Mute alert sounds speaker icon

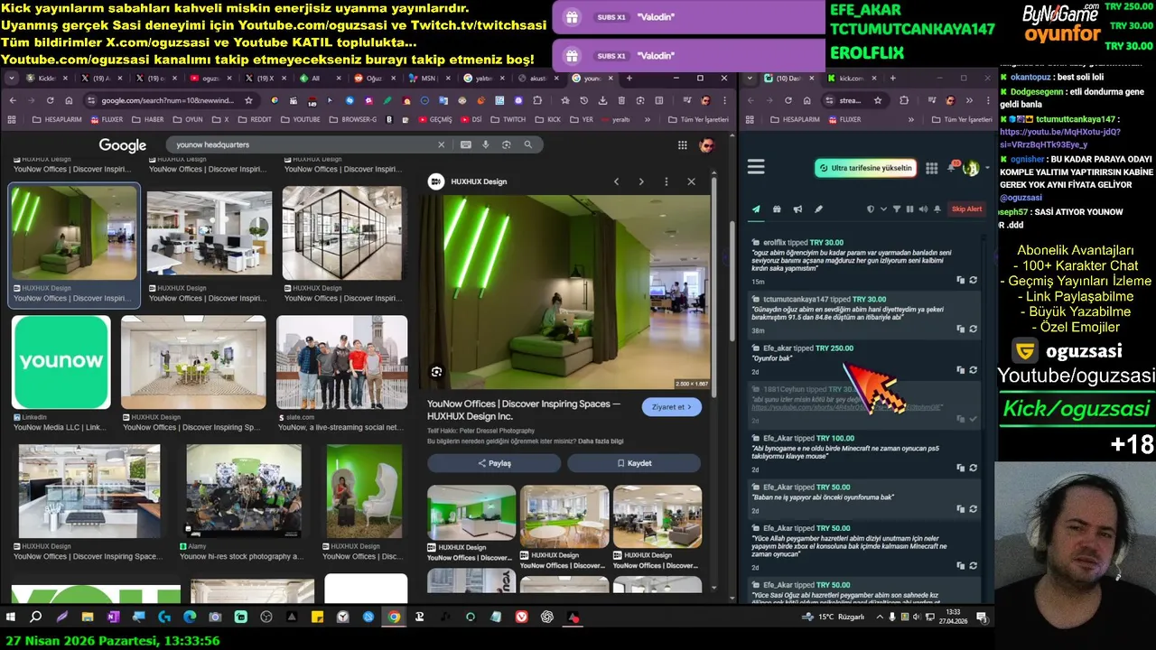(x=923, y=209)
